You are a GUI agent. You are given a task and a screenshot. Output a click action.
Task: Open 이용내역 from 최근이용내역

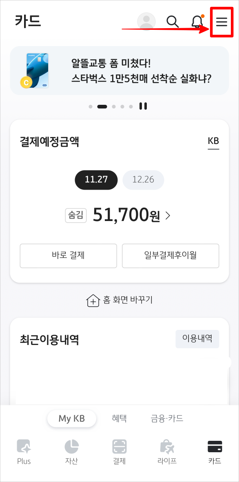(197, 339)
